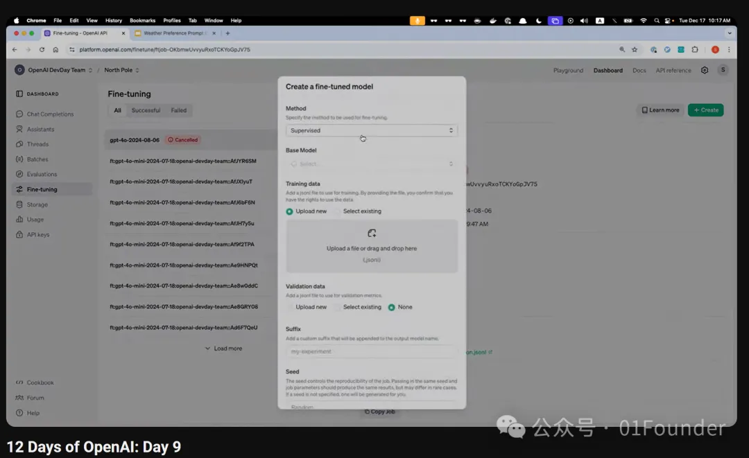
Task: Click the Copy job button
Action: 380,412
